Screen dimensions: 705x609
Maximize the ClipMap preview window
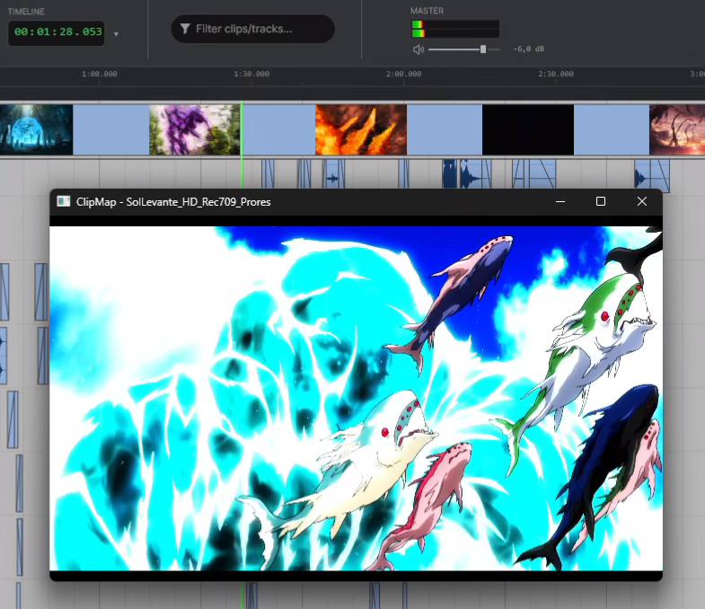pyautogui.click(x=600, y=201)
